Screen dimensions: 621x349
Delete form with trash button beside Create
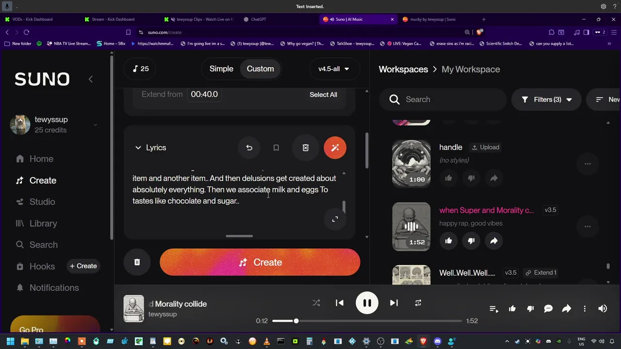pos(137,262)
